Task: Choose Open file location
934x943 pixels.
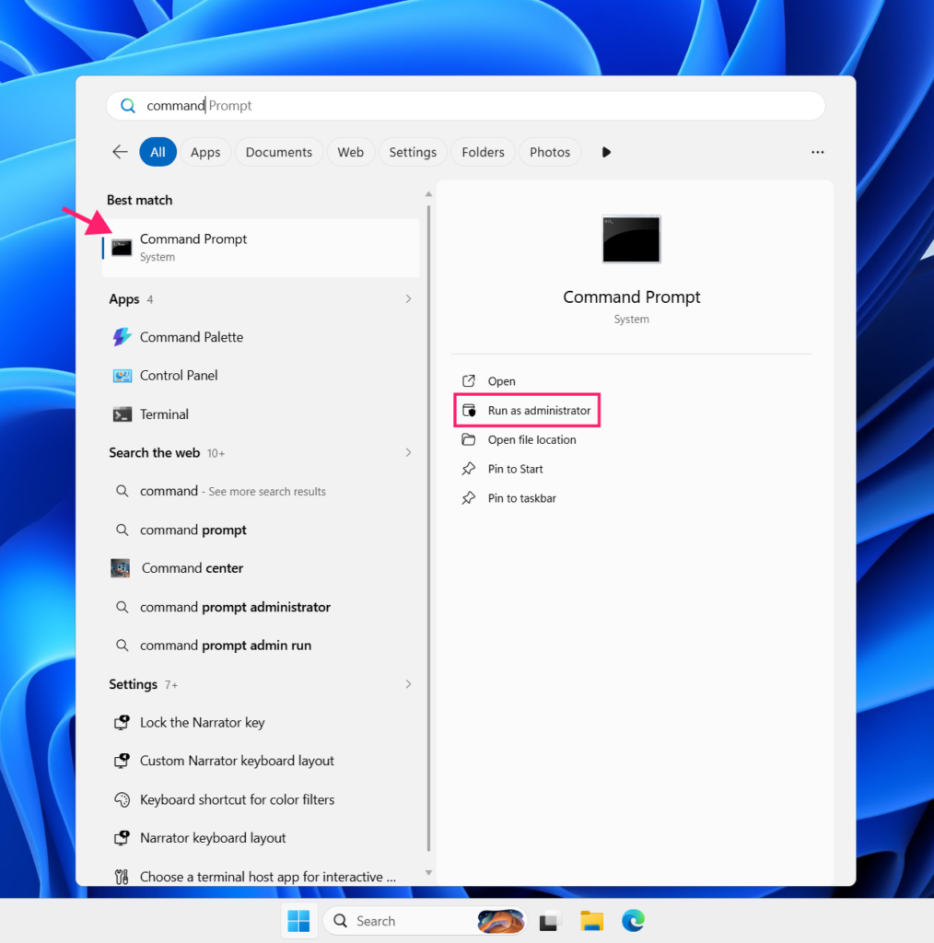Action: 531,439
